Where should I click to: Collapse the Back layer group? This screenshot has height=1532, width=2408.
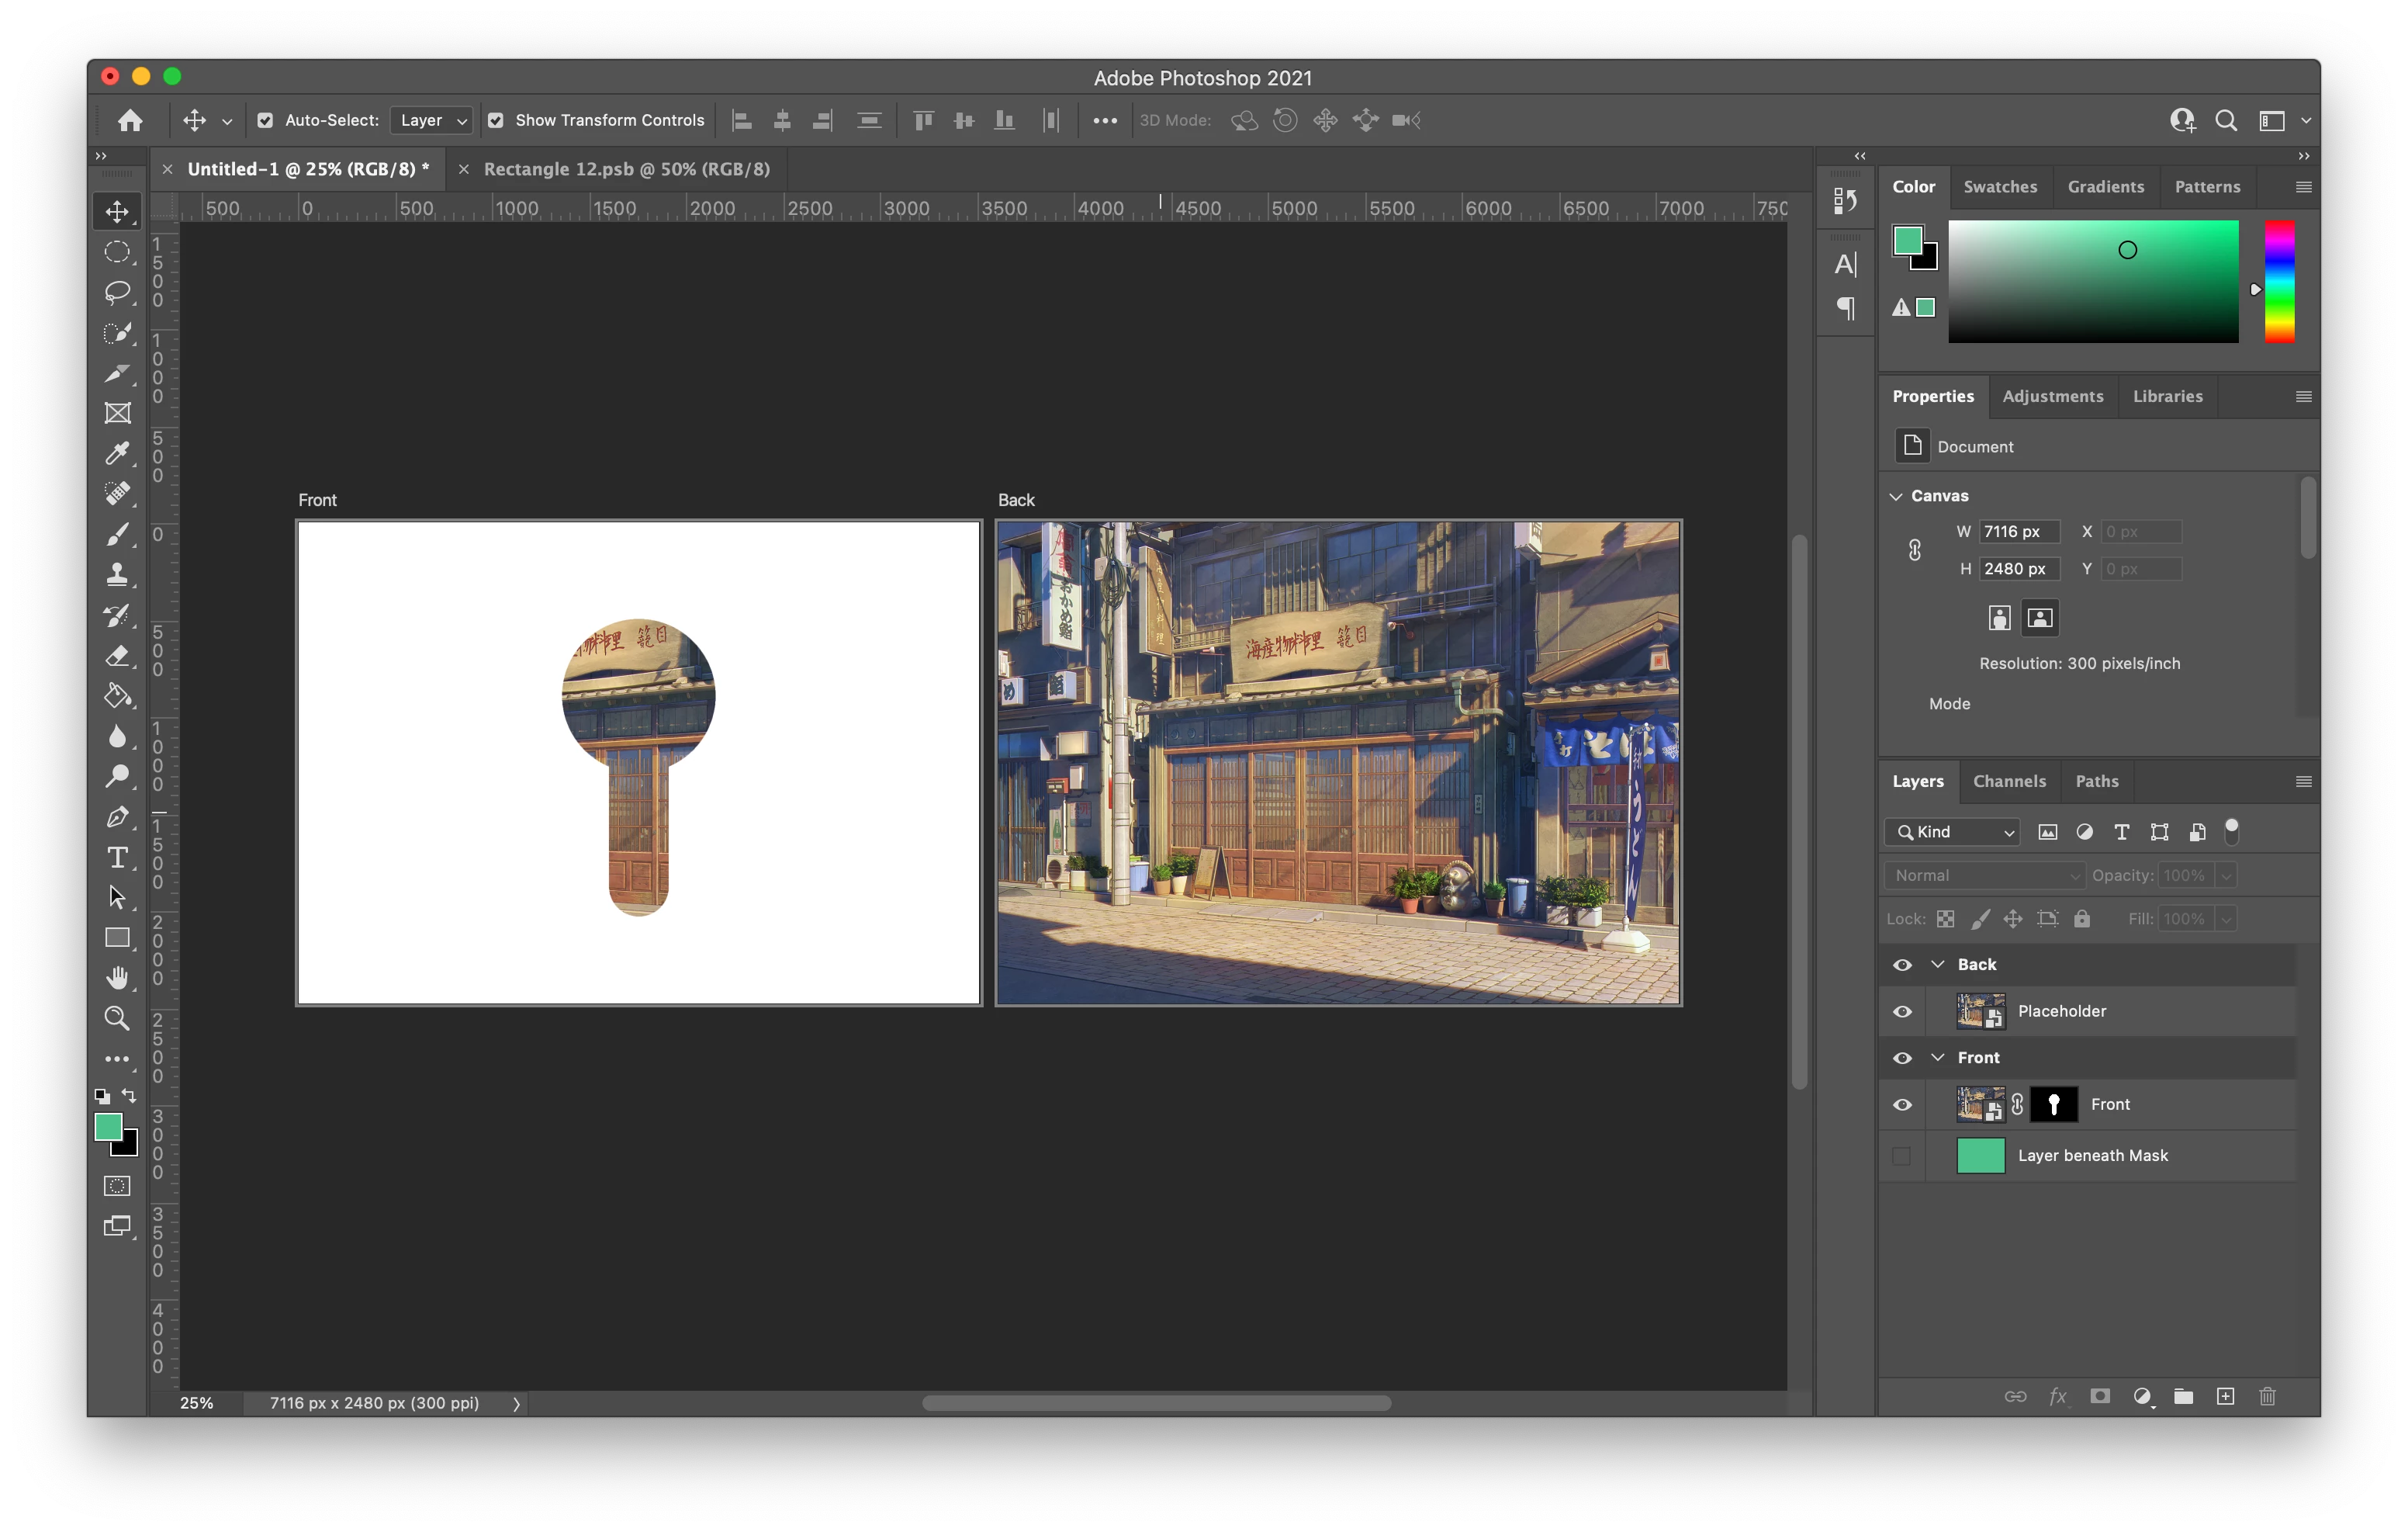pos(1938,964)
